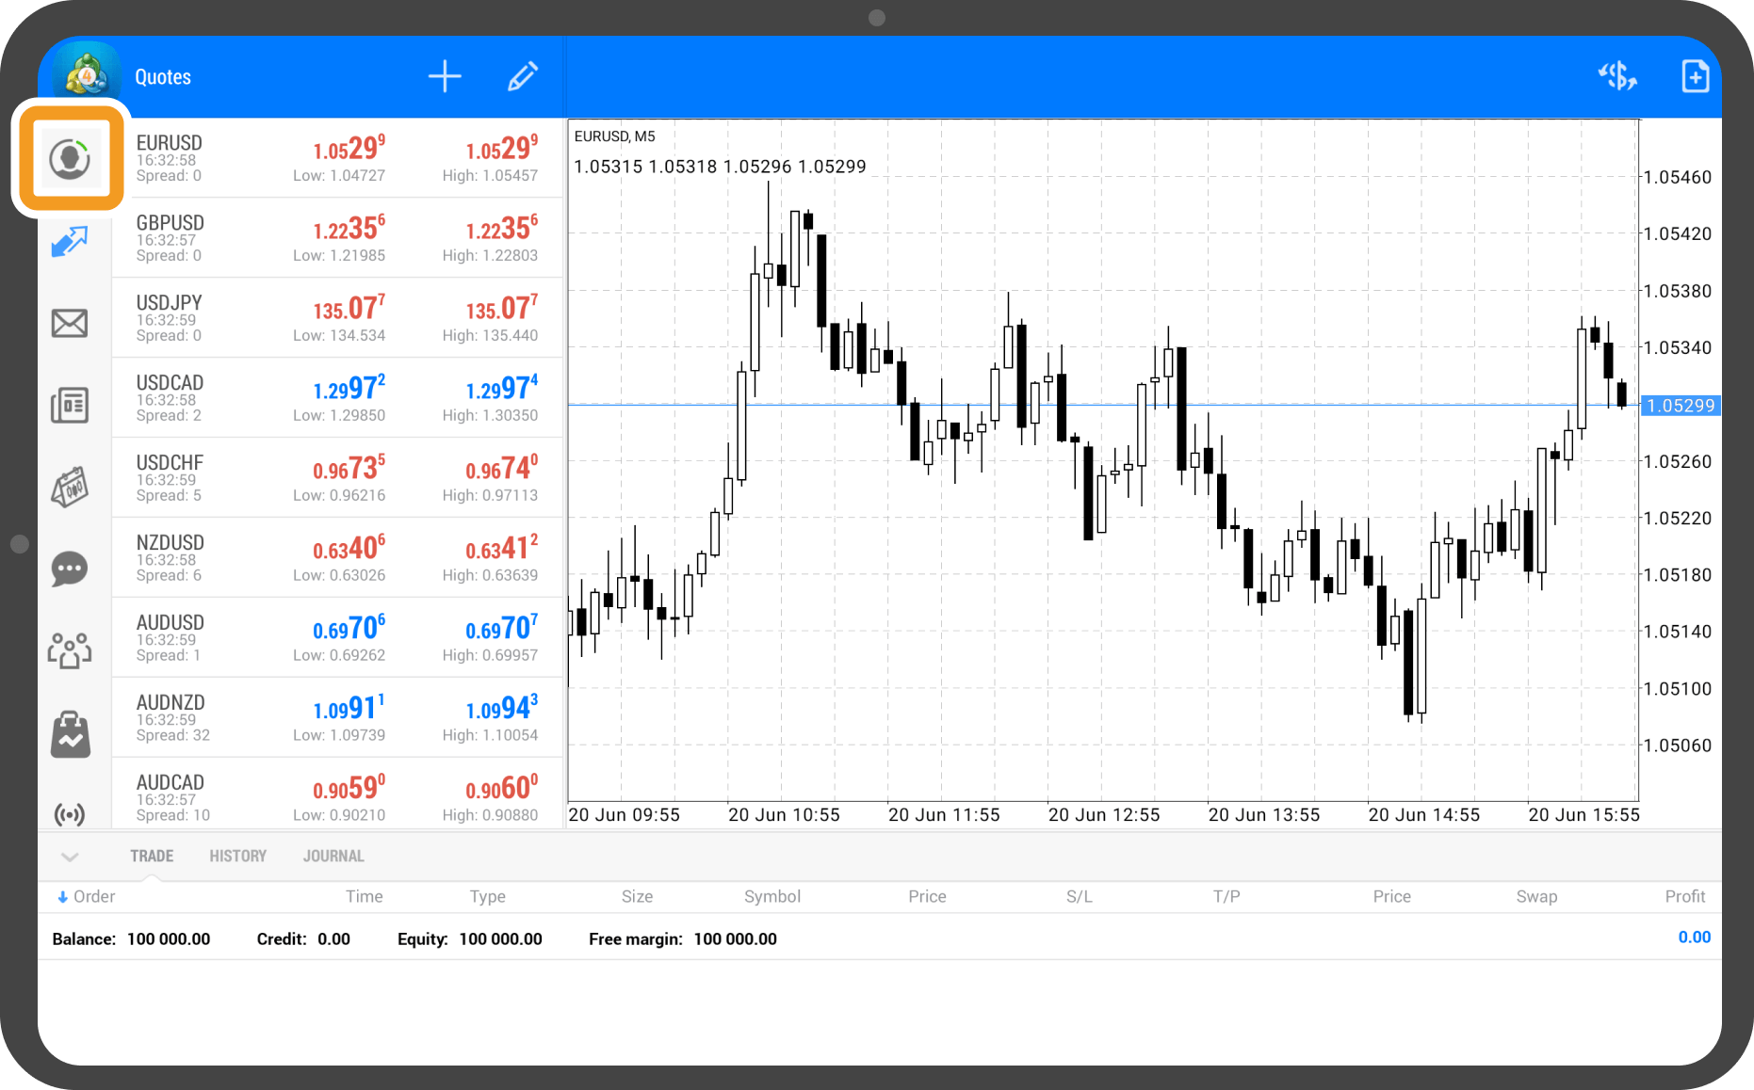Open the Trade arrows icon in sidebar
Viewport: 1754px width, 1090px height.
pos(70,242)
